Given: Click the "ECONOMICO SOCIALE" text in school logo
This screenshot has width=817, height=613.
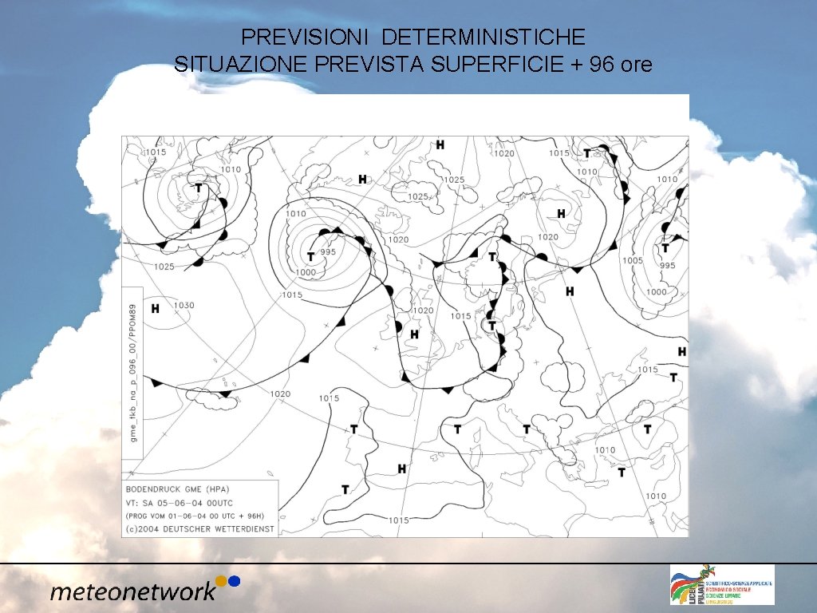Looking at the screenshot, I should pos(728,590).
